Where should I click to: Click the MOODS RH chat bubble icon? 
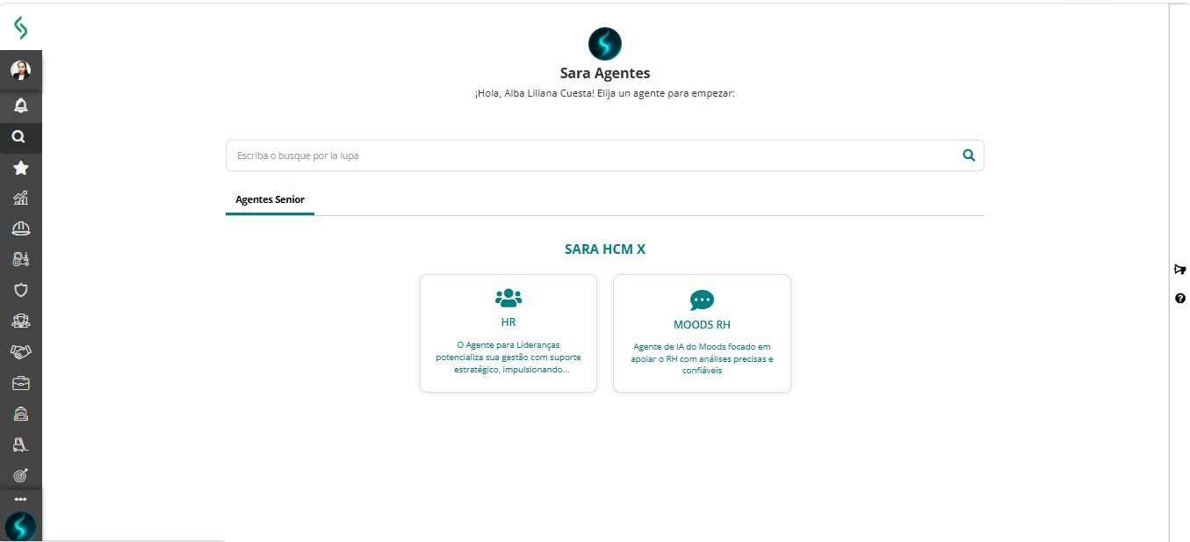click(x=702, y=300)
